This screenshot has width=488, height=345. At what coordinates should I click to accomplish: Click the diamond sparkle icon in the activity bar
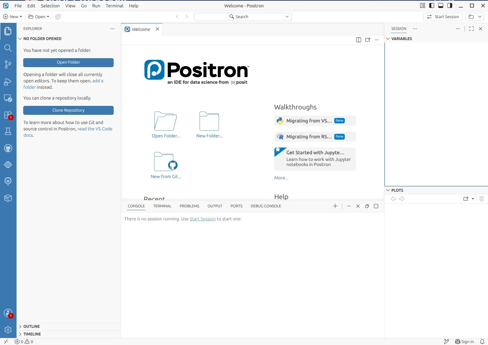(x=8, y=165)
